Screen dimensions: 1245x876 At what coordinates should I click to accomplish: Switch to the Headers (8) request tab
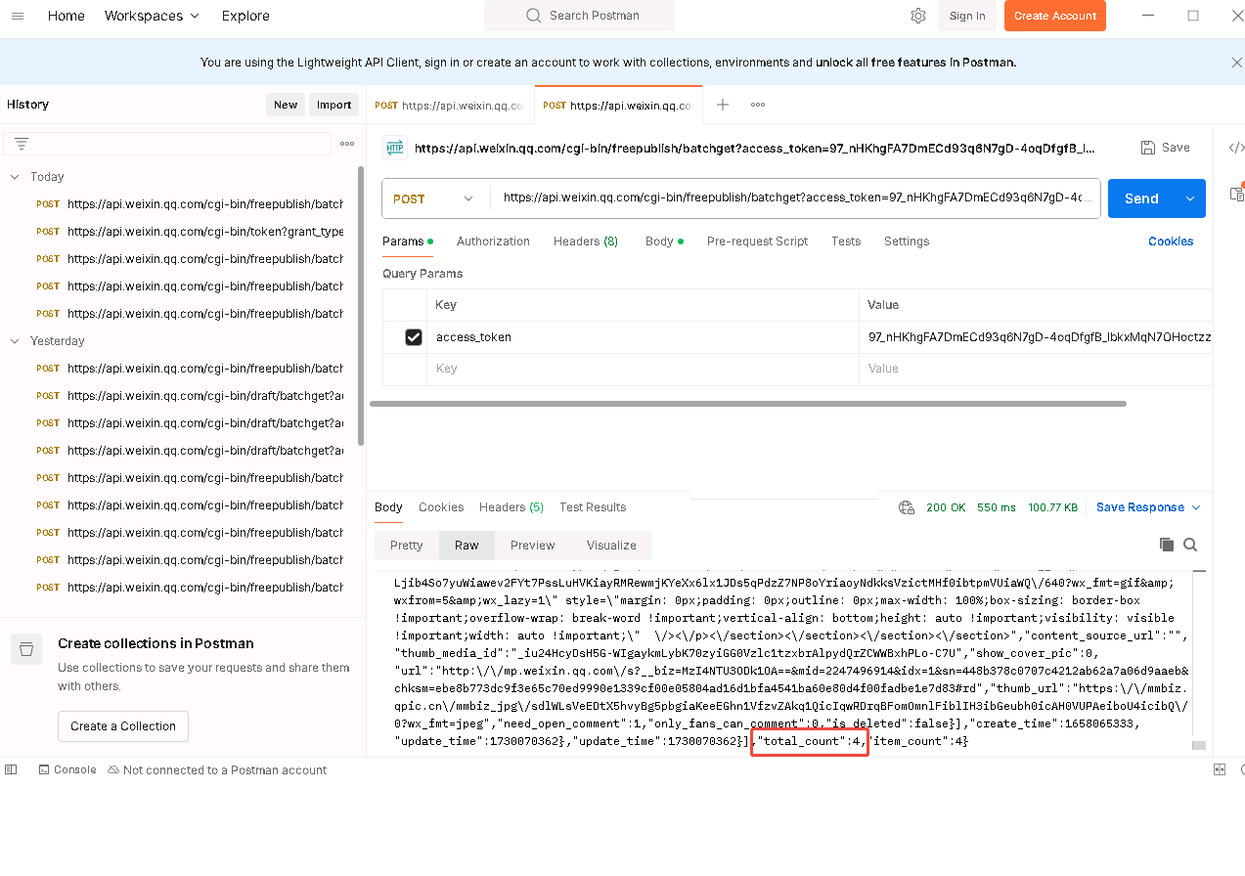point(586,241)
